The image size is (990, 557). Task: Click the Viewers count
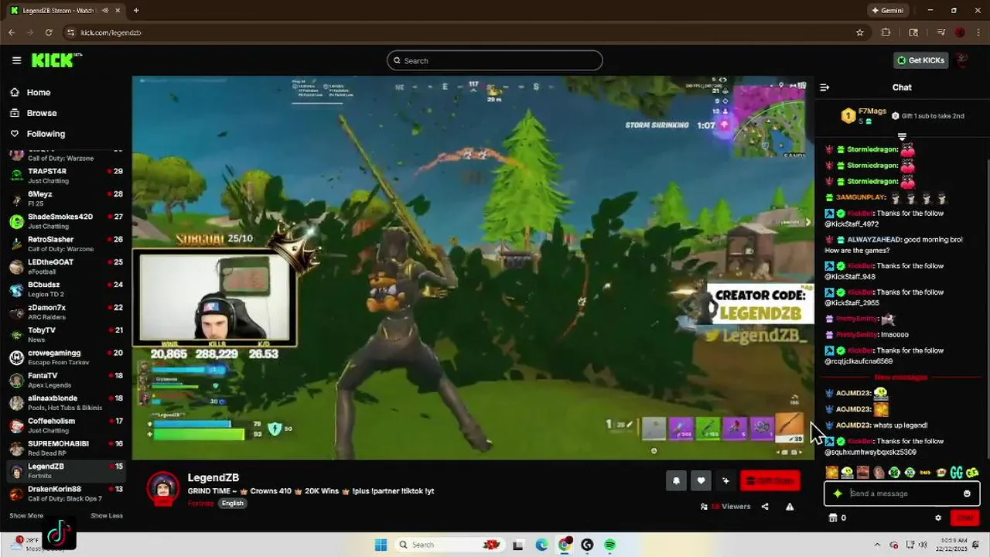[725, 507]
